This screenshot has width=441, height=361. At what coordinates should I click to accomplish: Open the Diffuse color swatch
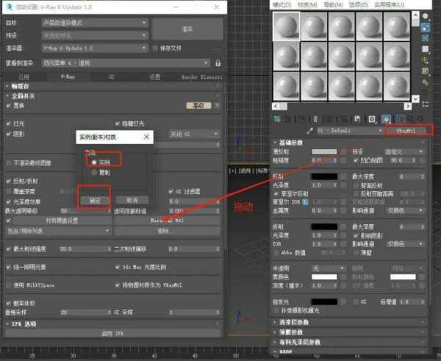click(x=324, y=151)
